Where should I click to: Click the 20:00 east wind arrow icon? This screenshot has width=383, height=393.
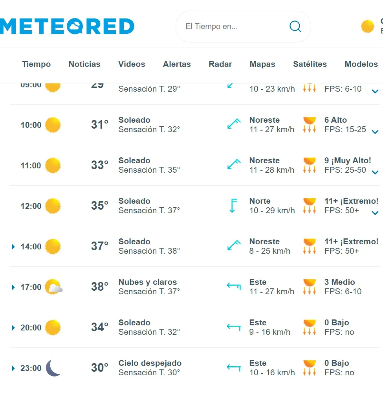tap(234, 327)
